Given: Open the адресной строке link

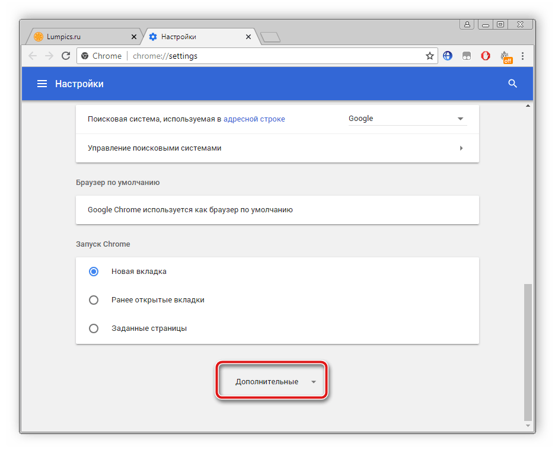Looking at the screenshot, I should [x=254, y=119].
